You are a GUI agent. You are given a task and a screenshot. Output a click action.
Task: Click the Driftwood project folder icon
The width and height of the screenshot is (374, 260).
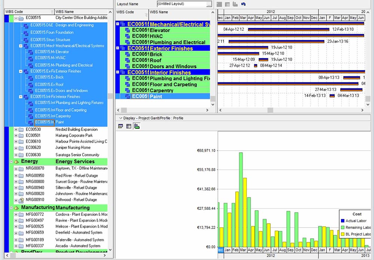[21, 200]
